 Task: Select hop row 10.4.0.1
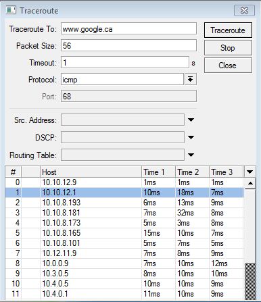124,294
